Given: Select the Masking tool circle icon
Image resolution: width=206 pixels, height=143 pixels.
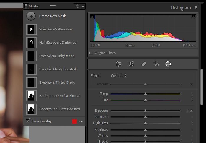Looking at the screenshot, I should click(x=168, y=64).
